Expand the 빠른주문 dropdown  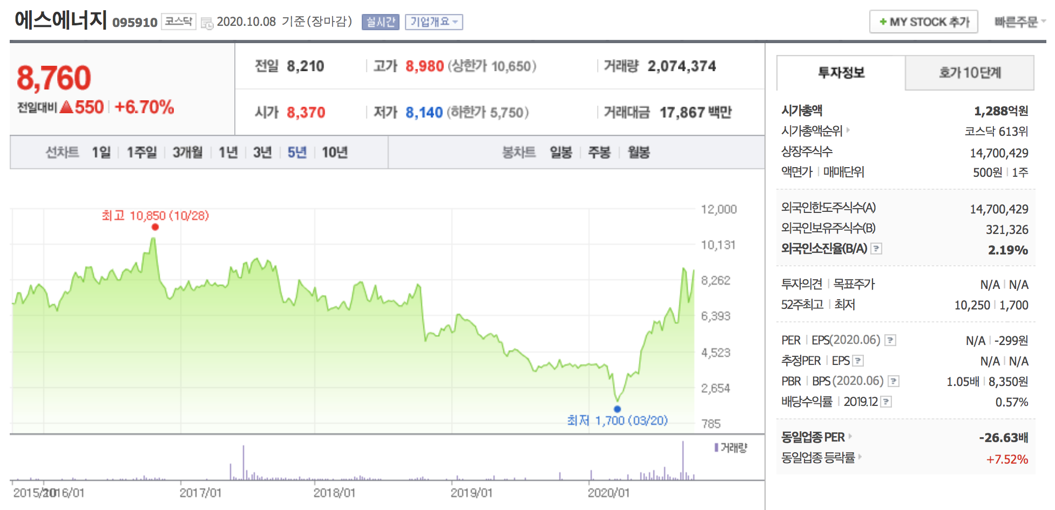pos(1019,22)
